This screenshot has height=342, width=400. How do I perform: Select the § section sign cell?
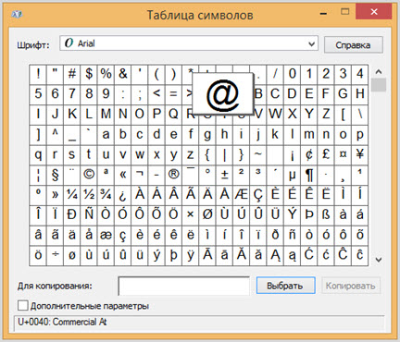click(x=55, y=175)
